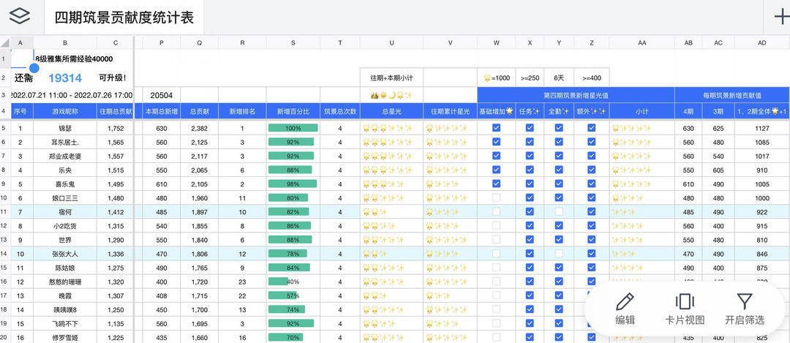Select the 往期+本期小计 cell

(391, 78)
